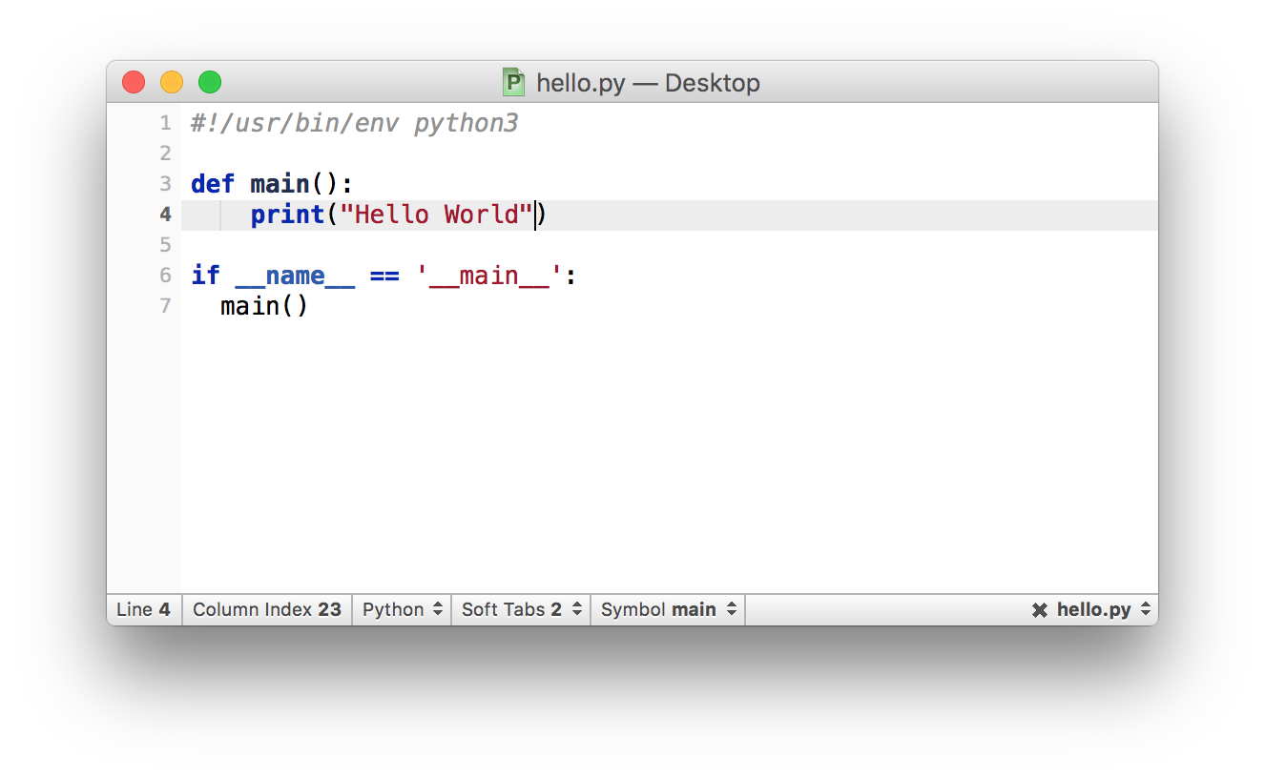Click the green zoom traffic light button

[x=209, y=82]
